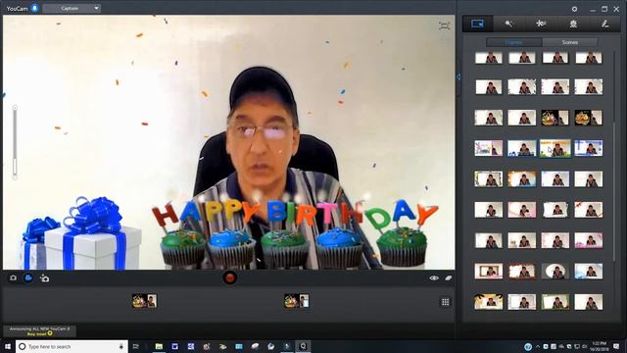
Task: Collapse the effects panel with the side arrow
Action: [458, 76]
